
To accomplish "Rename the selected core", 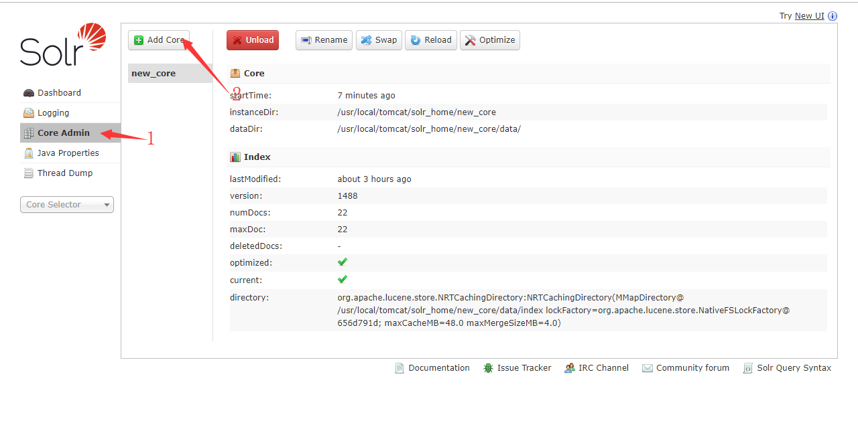I will (324, 40).
